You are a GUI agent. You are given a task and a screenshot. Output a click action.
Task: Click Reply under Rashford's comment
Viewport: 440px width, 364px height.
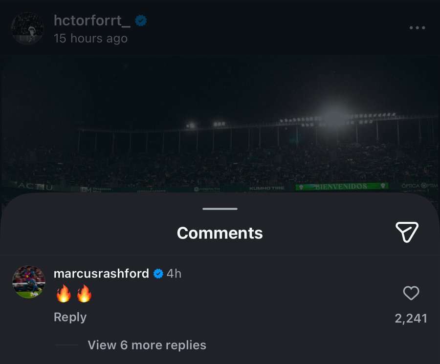[70, 317]
